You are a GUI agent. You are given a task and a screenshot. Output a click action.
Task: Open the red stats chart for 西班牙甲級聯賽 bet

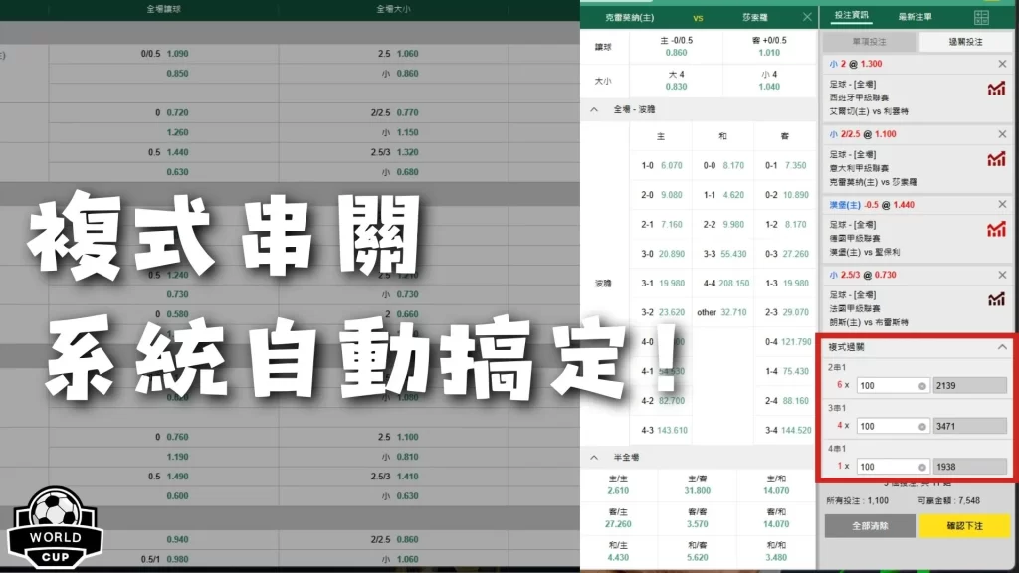pyautogui.click(x=995, y=90)
